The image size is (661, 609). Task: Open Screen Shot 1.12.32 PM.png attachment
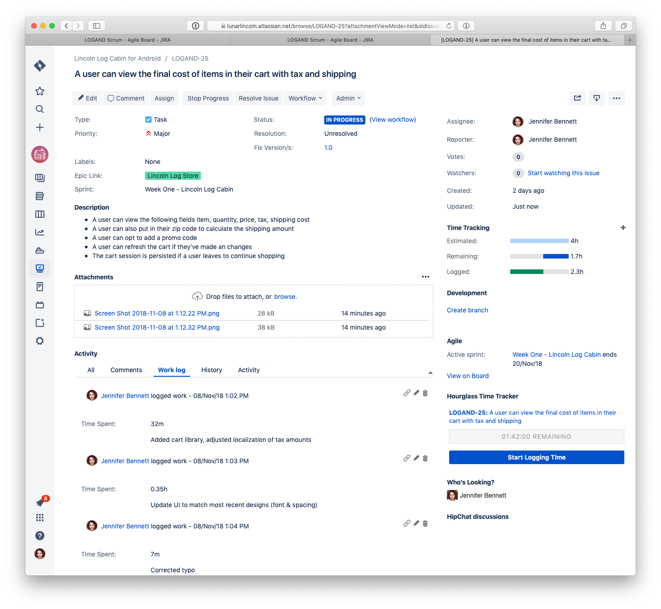click(157, 327)
